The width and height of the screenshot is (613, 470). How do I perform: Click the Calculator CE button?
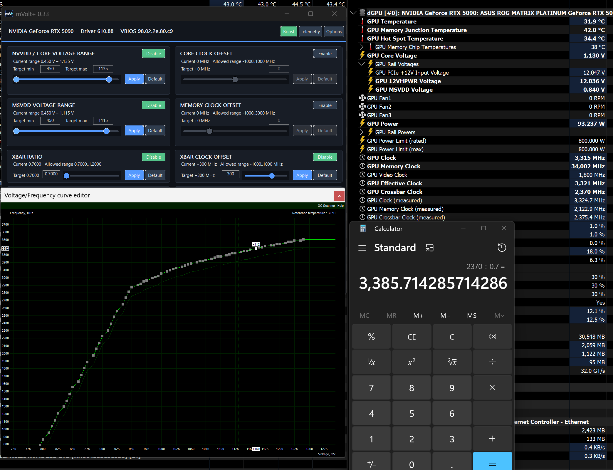pyautogui.click(x=412, y=337)
